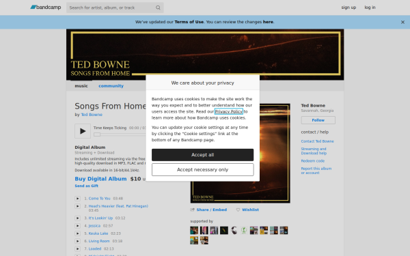
Task: Click the Bandcamp logo
Action: 46,8
